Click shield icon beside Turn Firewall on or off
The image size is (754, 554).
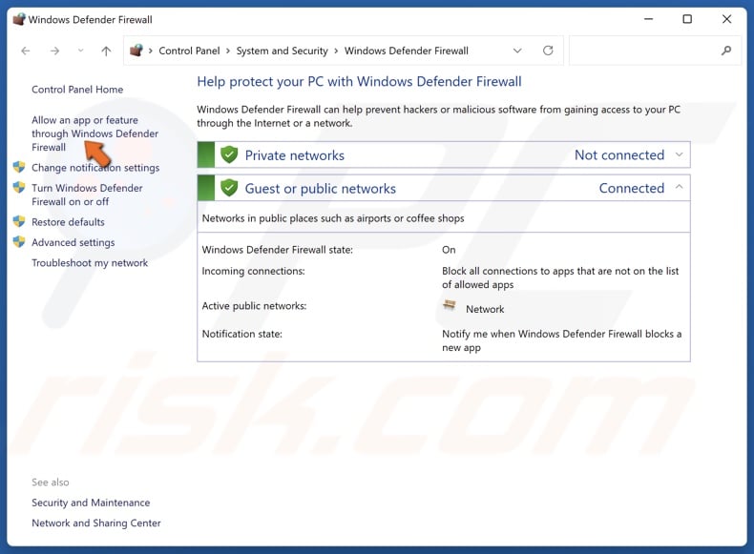click(19, 187)
